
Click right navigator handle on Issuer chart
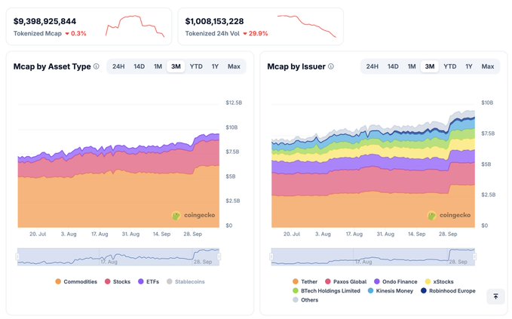pyautogui.click(x=474, y=256)
